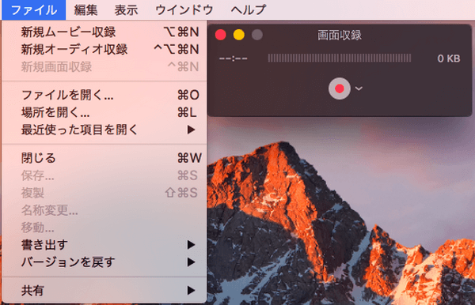
Task: Expand the 共有 submenu
Action: click(x=104, y=291)
